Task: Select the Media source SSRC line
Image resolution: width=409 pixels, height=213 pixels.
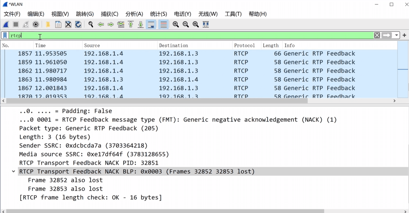Action: (94, 154)
